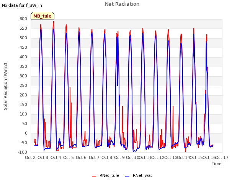Click the 550 y-axis tick label
This screenshot has width=245, height=183.
pyautogui.click(x=23, y=29)
